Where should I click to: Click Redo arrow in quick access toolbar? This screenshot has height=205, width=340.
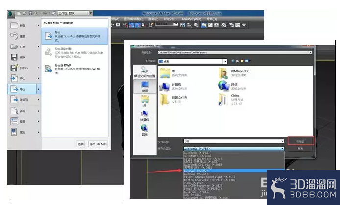45,13
